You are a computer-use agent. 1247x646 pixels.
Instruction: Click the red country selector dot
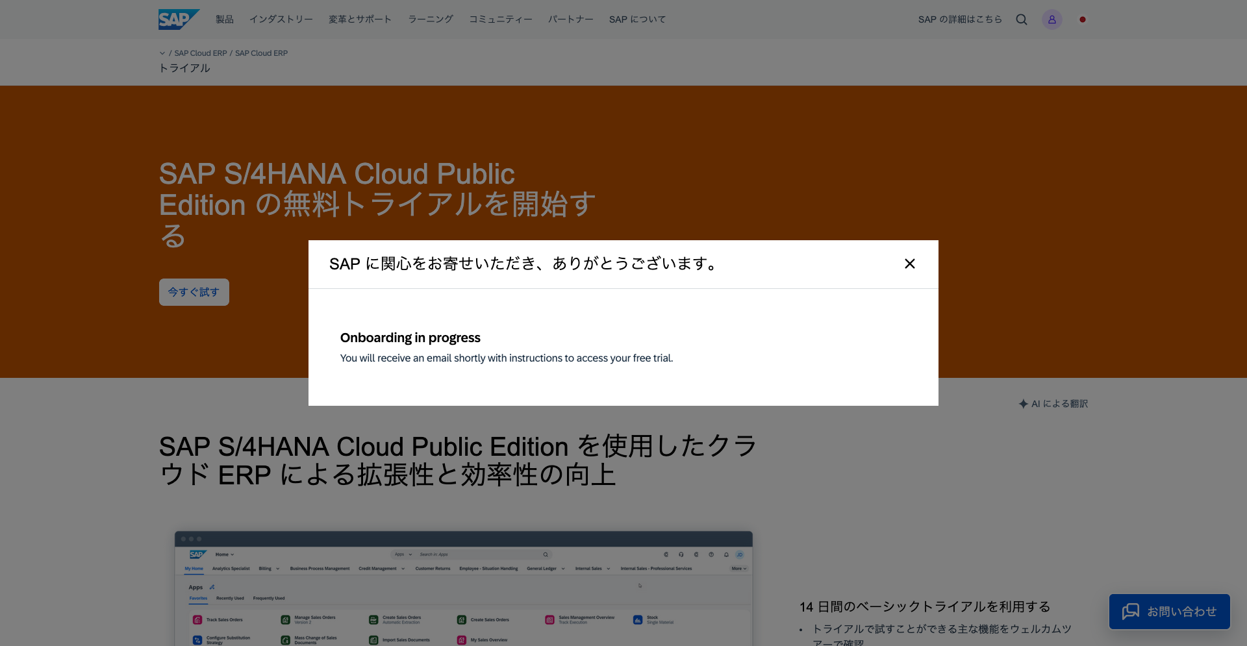coord(1083,19)
